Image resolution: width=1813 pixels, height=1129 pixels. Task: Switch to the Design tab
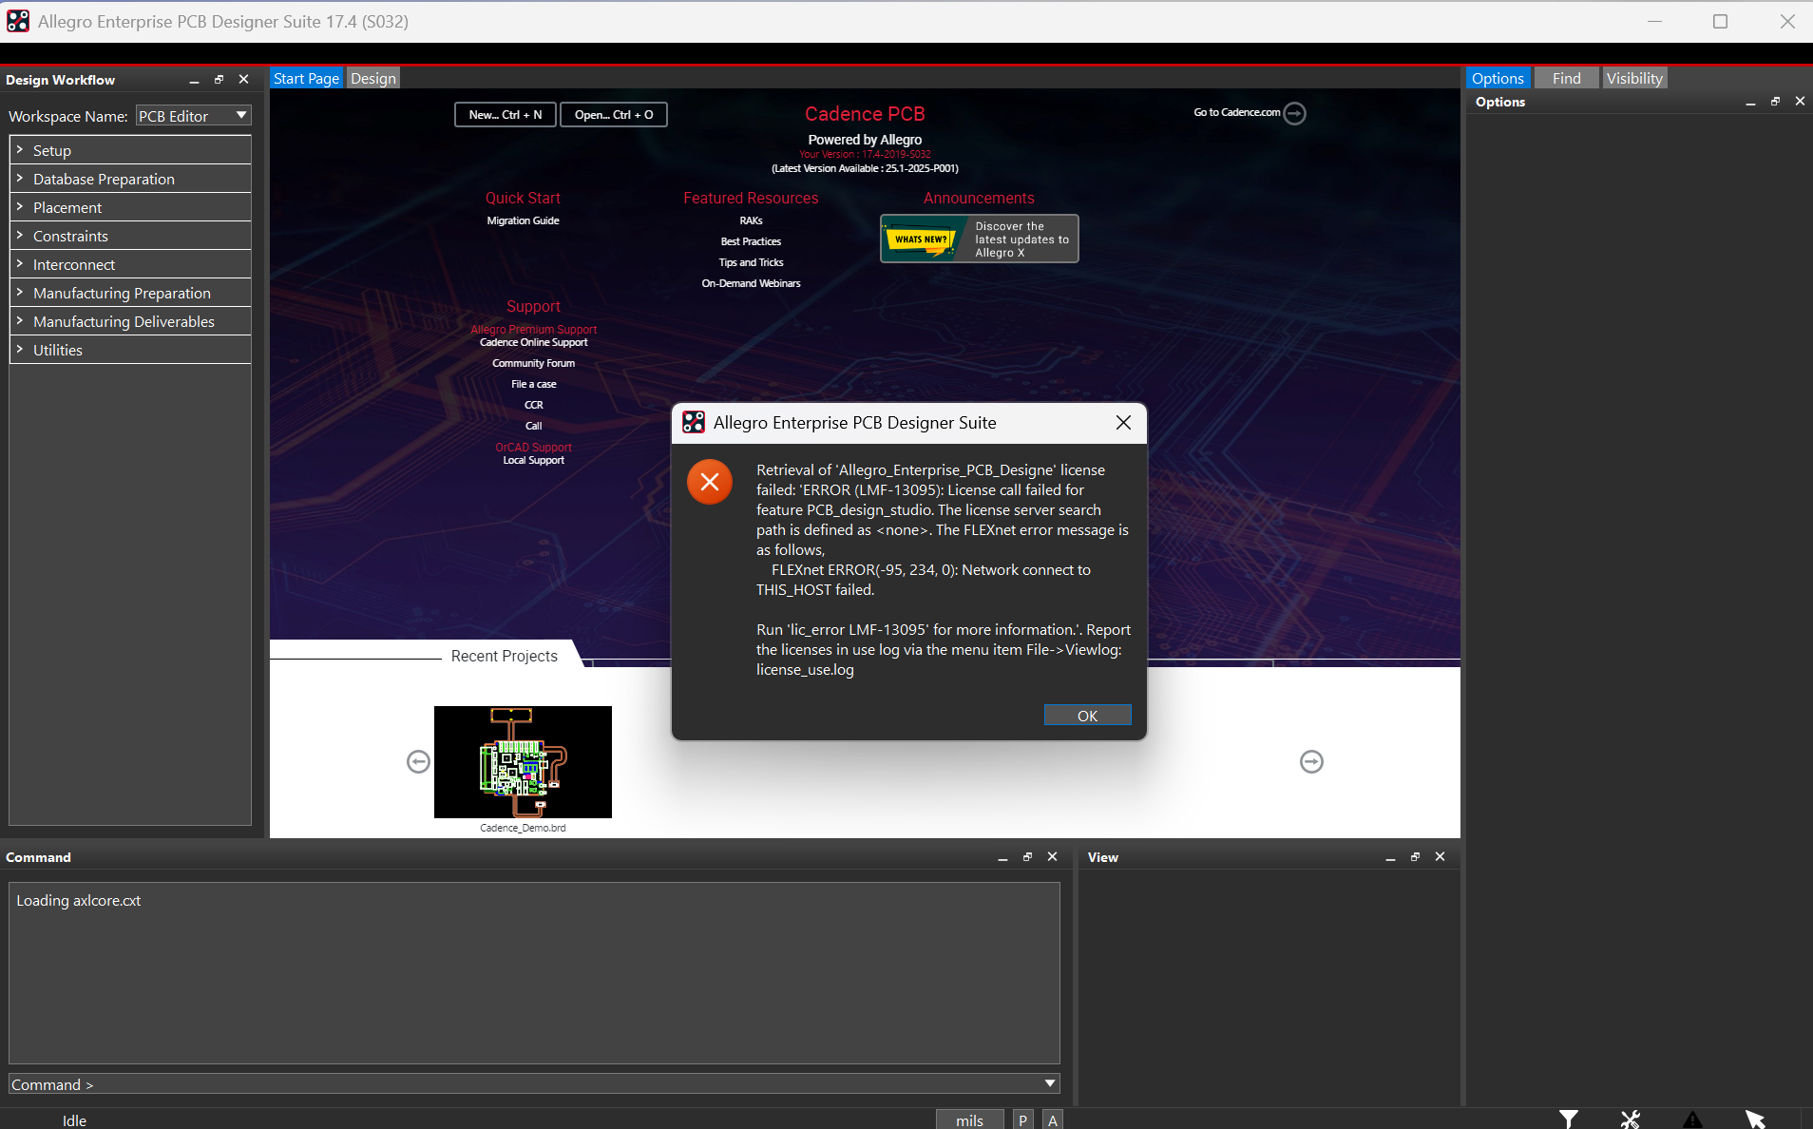372,78
